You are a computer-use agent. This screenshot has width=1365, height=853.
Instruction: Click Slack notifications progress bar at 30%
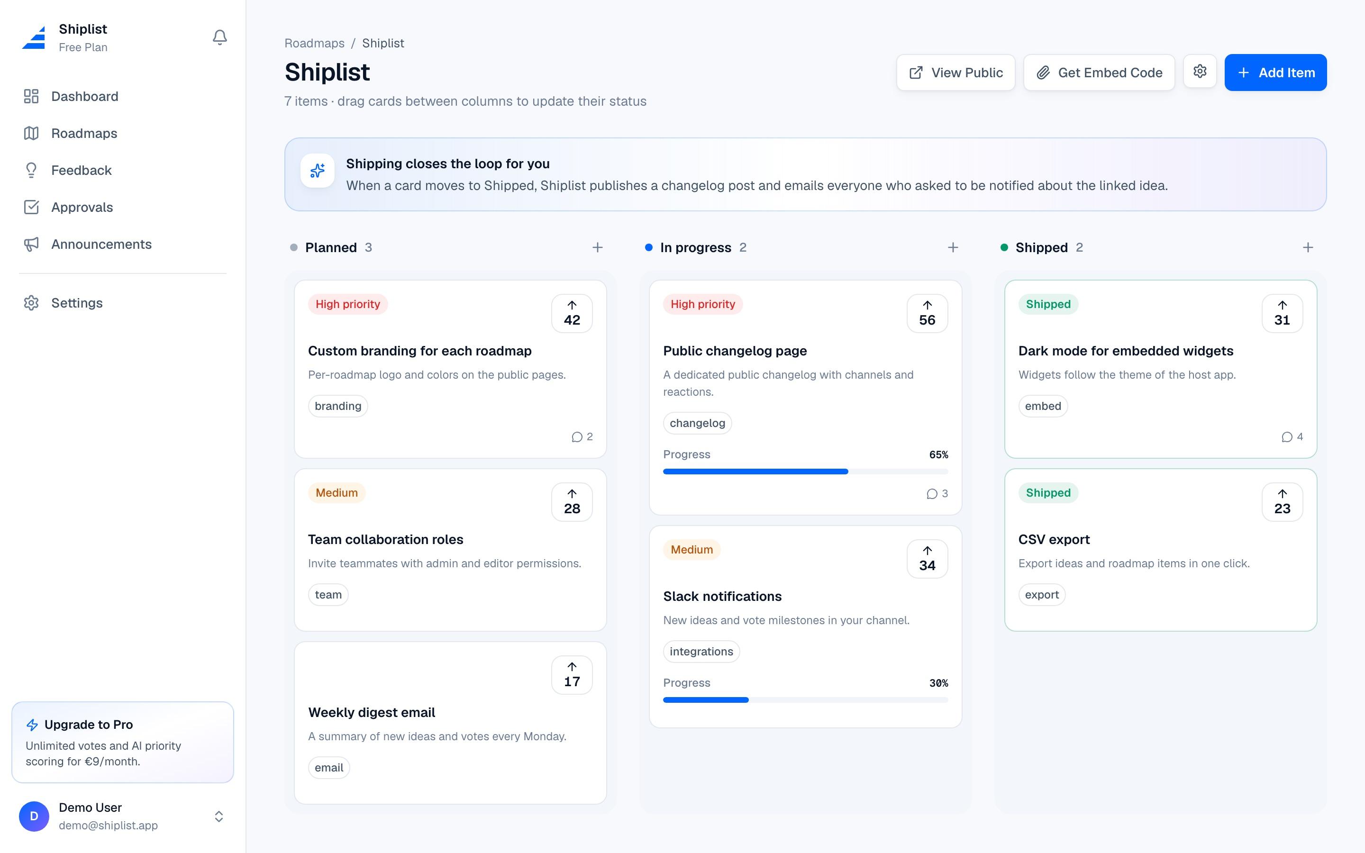coord(805,700)
